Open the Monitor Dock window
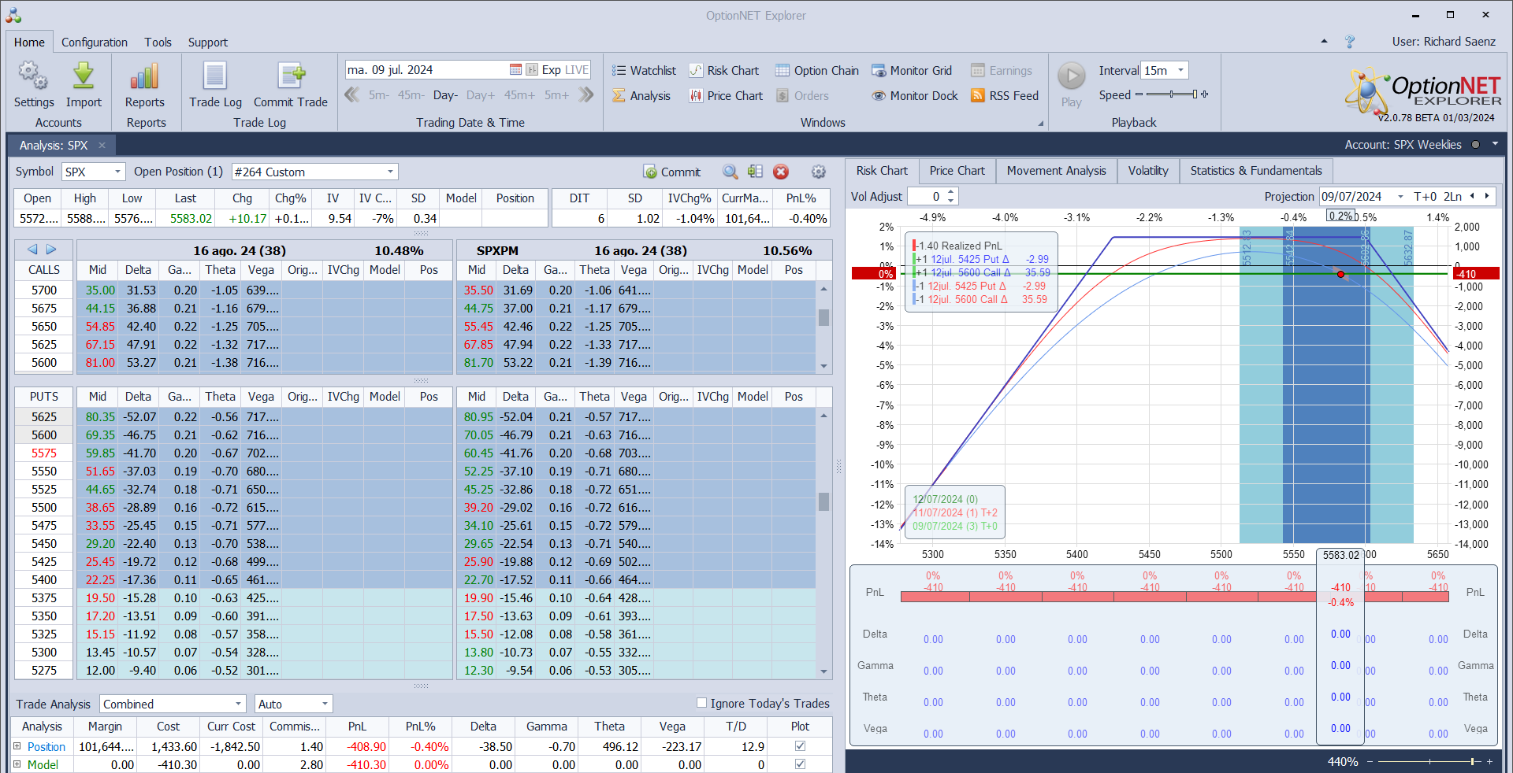The image size is (1513, 773). click(915, 96)
